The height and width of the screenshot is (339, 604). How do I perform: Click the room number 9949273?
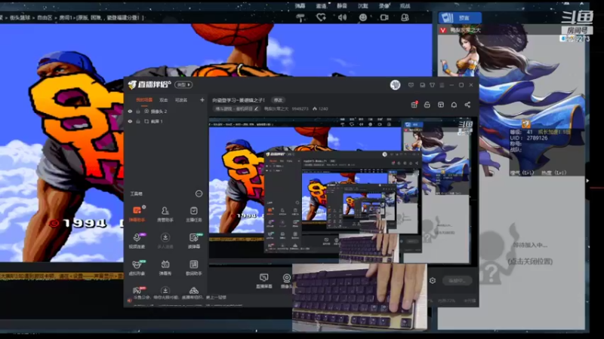click(300, 108)
